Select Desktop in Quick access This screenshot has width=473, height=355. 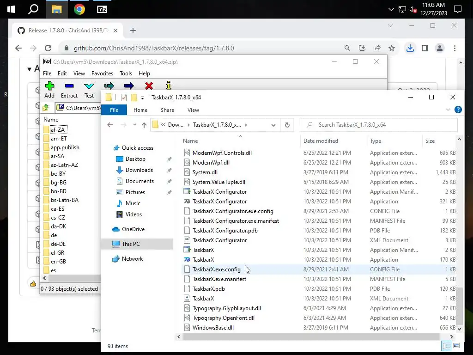pyautogui.click(x=135, y=159)
